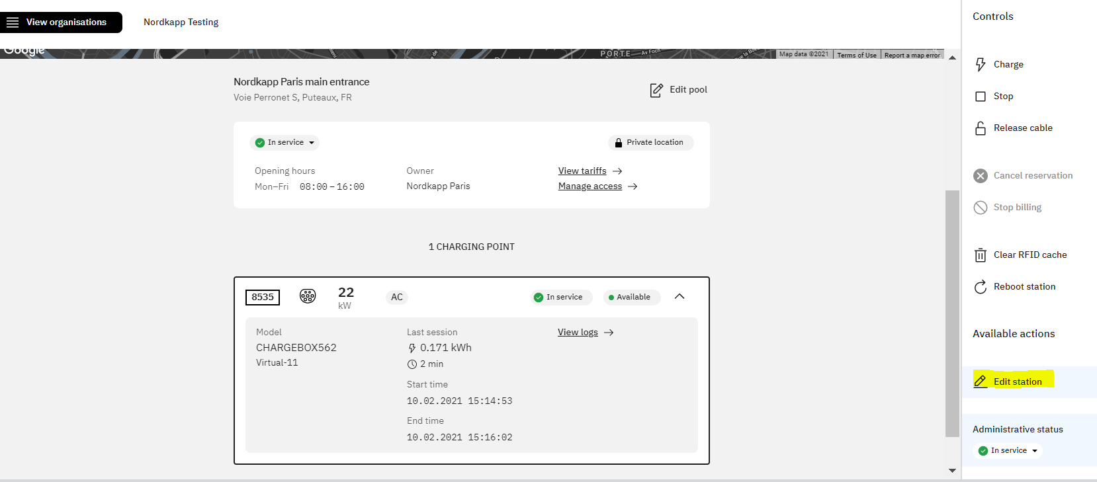Click the Clear RFID cache trash icon
1097x482 pixels.
(x=981, y=255)
